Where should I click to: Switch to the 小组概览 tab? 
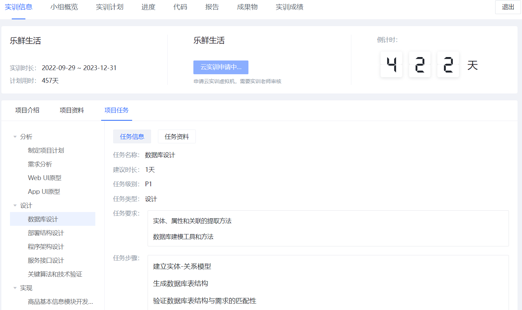pyautogui.click(x=64, y=7)
